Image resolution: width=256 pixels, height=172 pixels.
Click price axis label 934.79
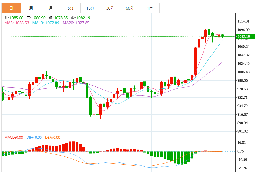point(242,106)
